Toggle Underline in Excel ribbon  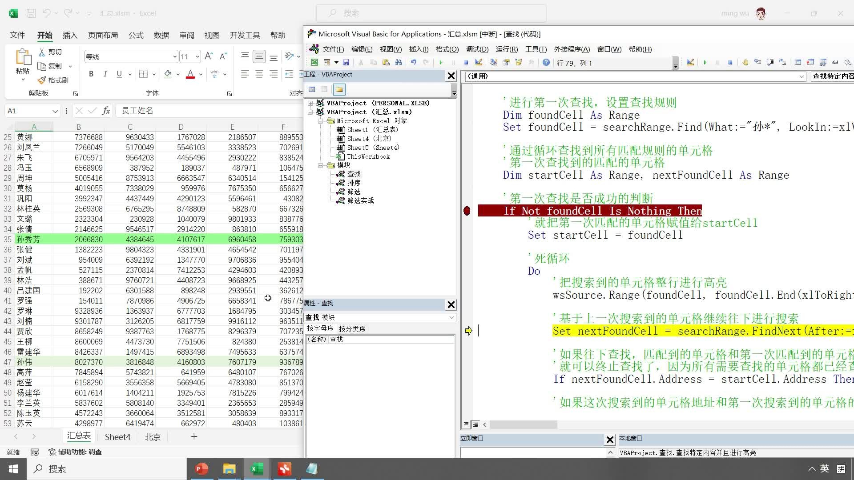click(119, 74)
